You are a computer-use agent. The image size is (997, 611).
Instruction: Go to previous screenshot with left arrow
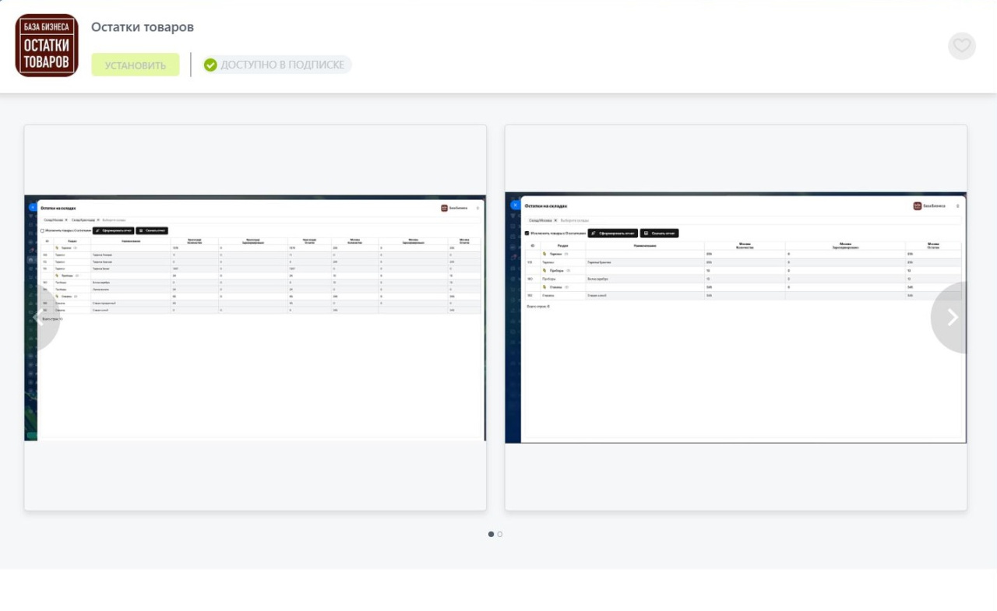pyautogui.click(x=40, y=318)
